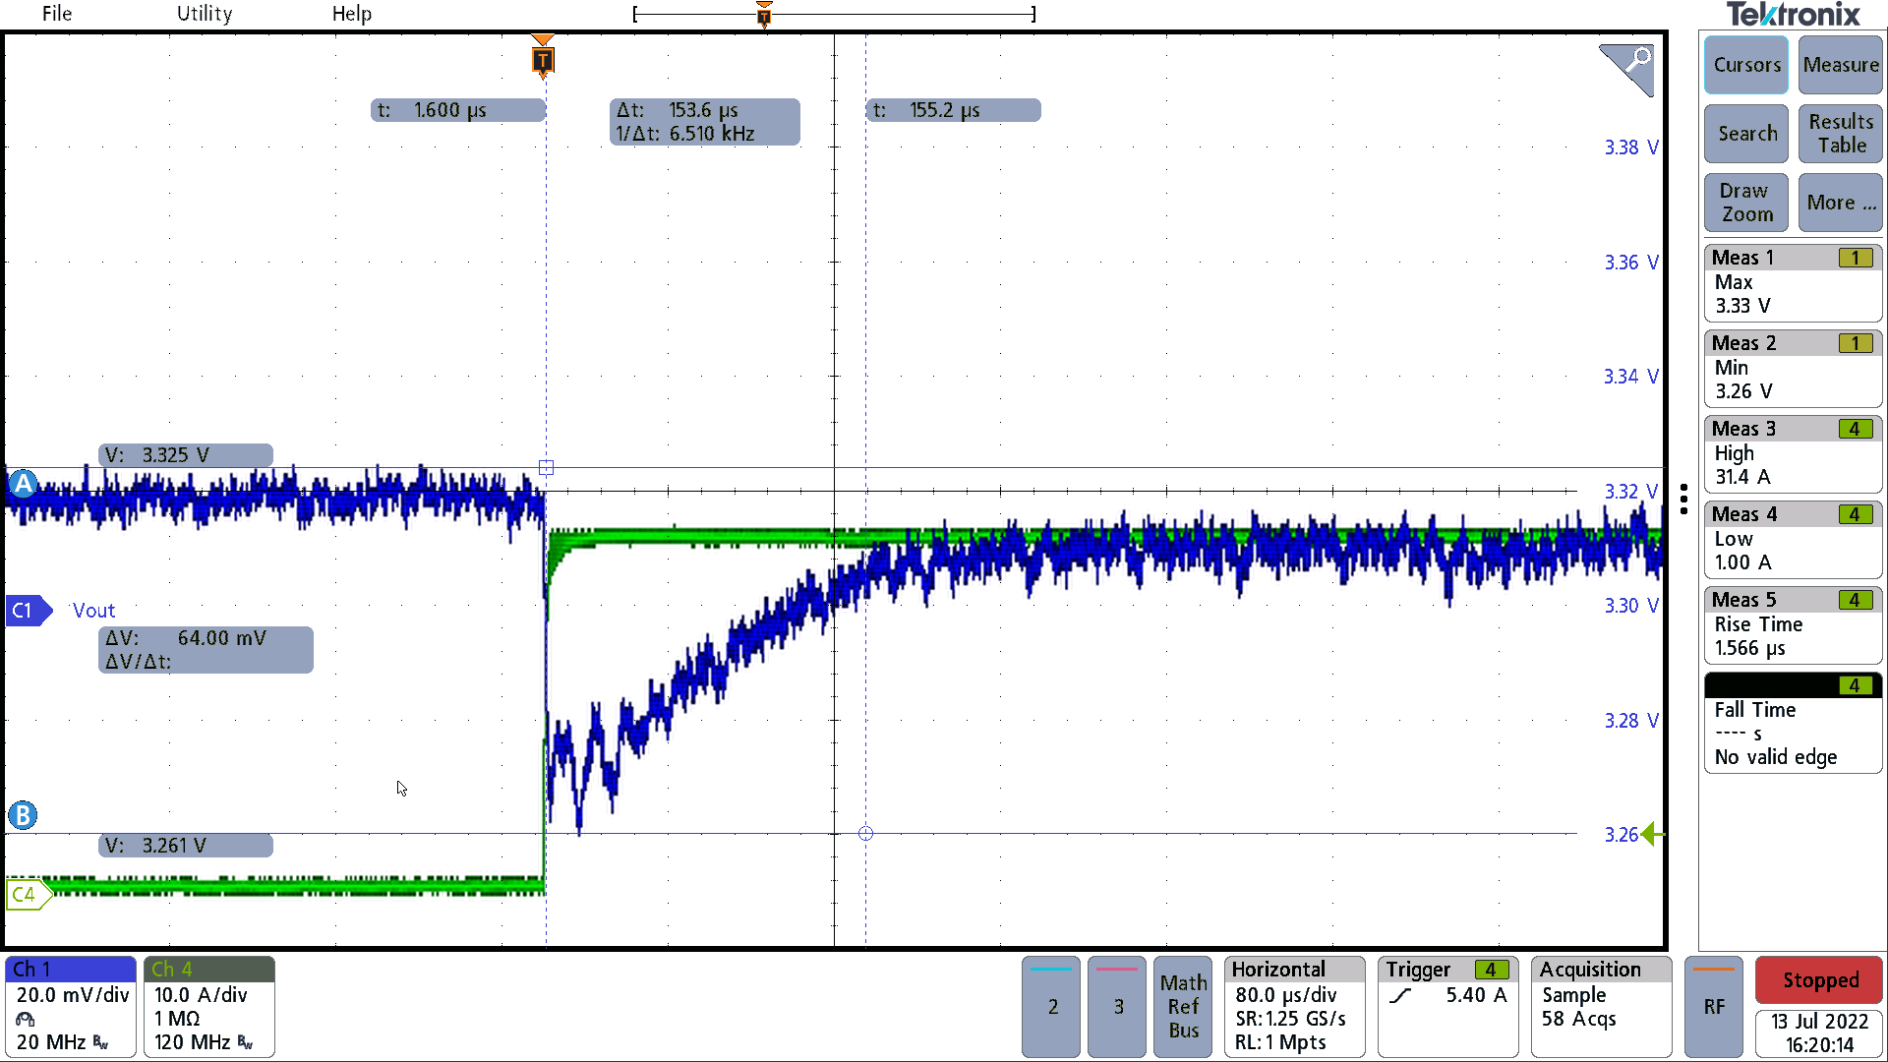
Task: Open the Ch 4 settings badge
Action: tap(209, 1007)
